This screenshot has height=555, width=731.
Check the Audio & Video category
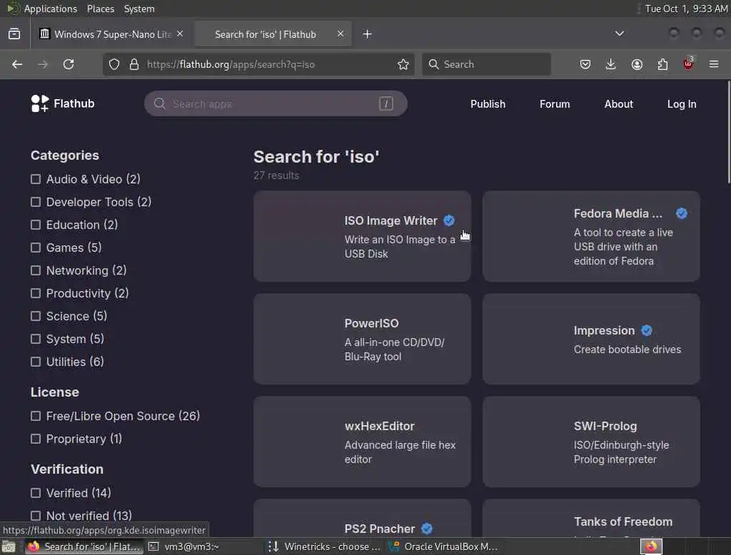coord(36,179)
